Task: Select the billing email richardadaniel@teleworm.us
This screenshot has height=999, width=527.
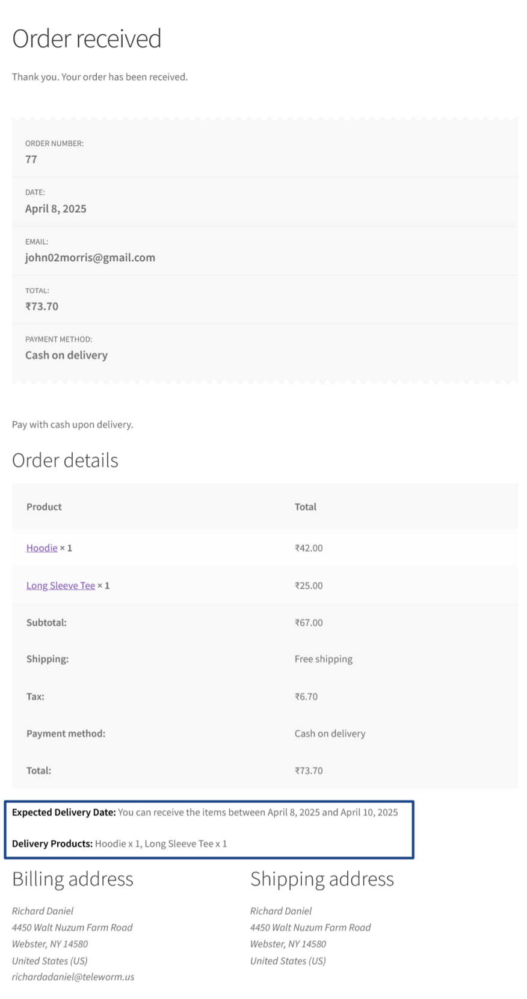Action: (73, 977)
